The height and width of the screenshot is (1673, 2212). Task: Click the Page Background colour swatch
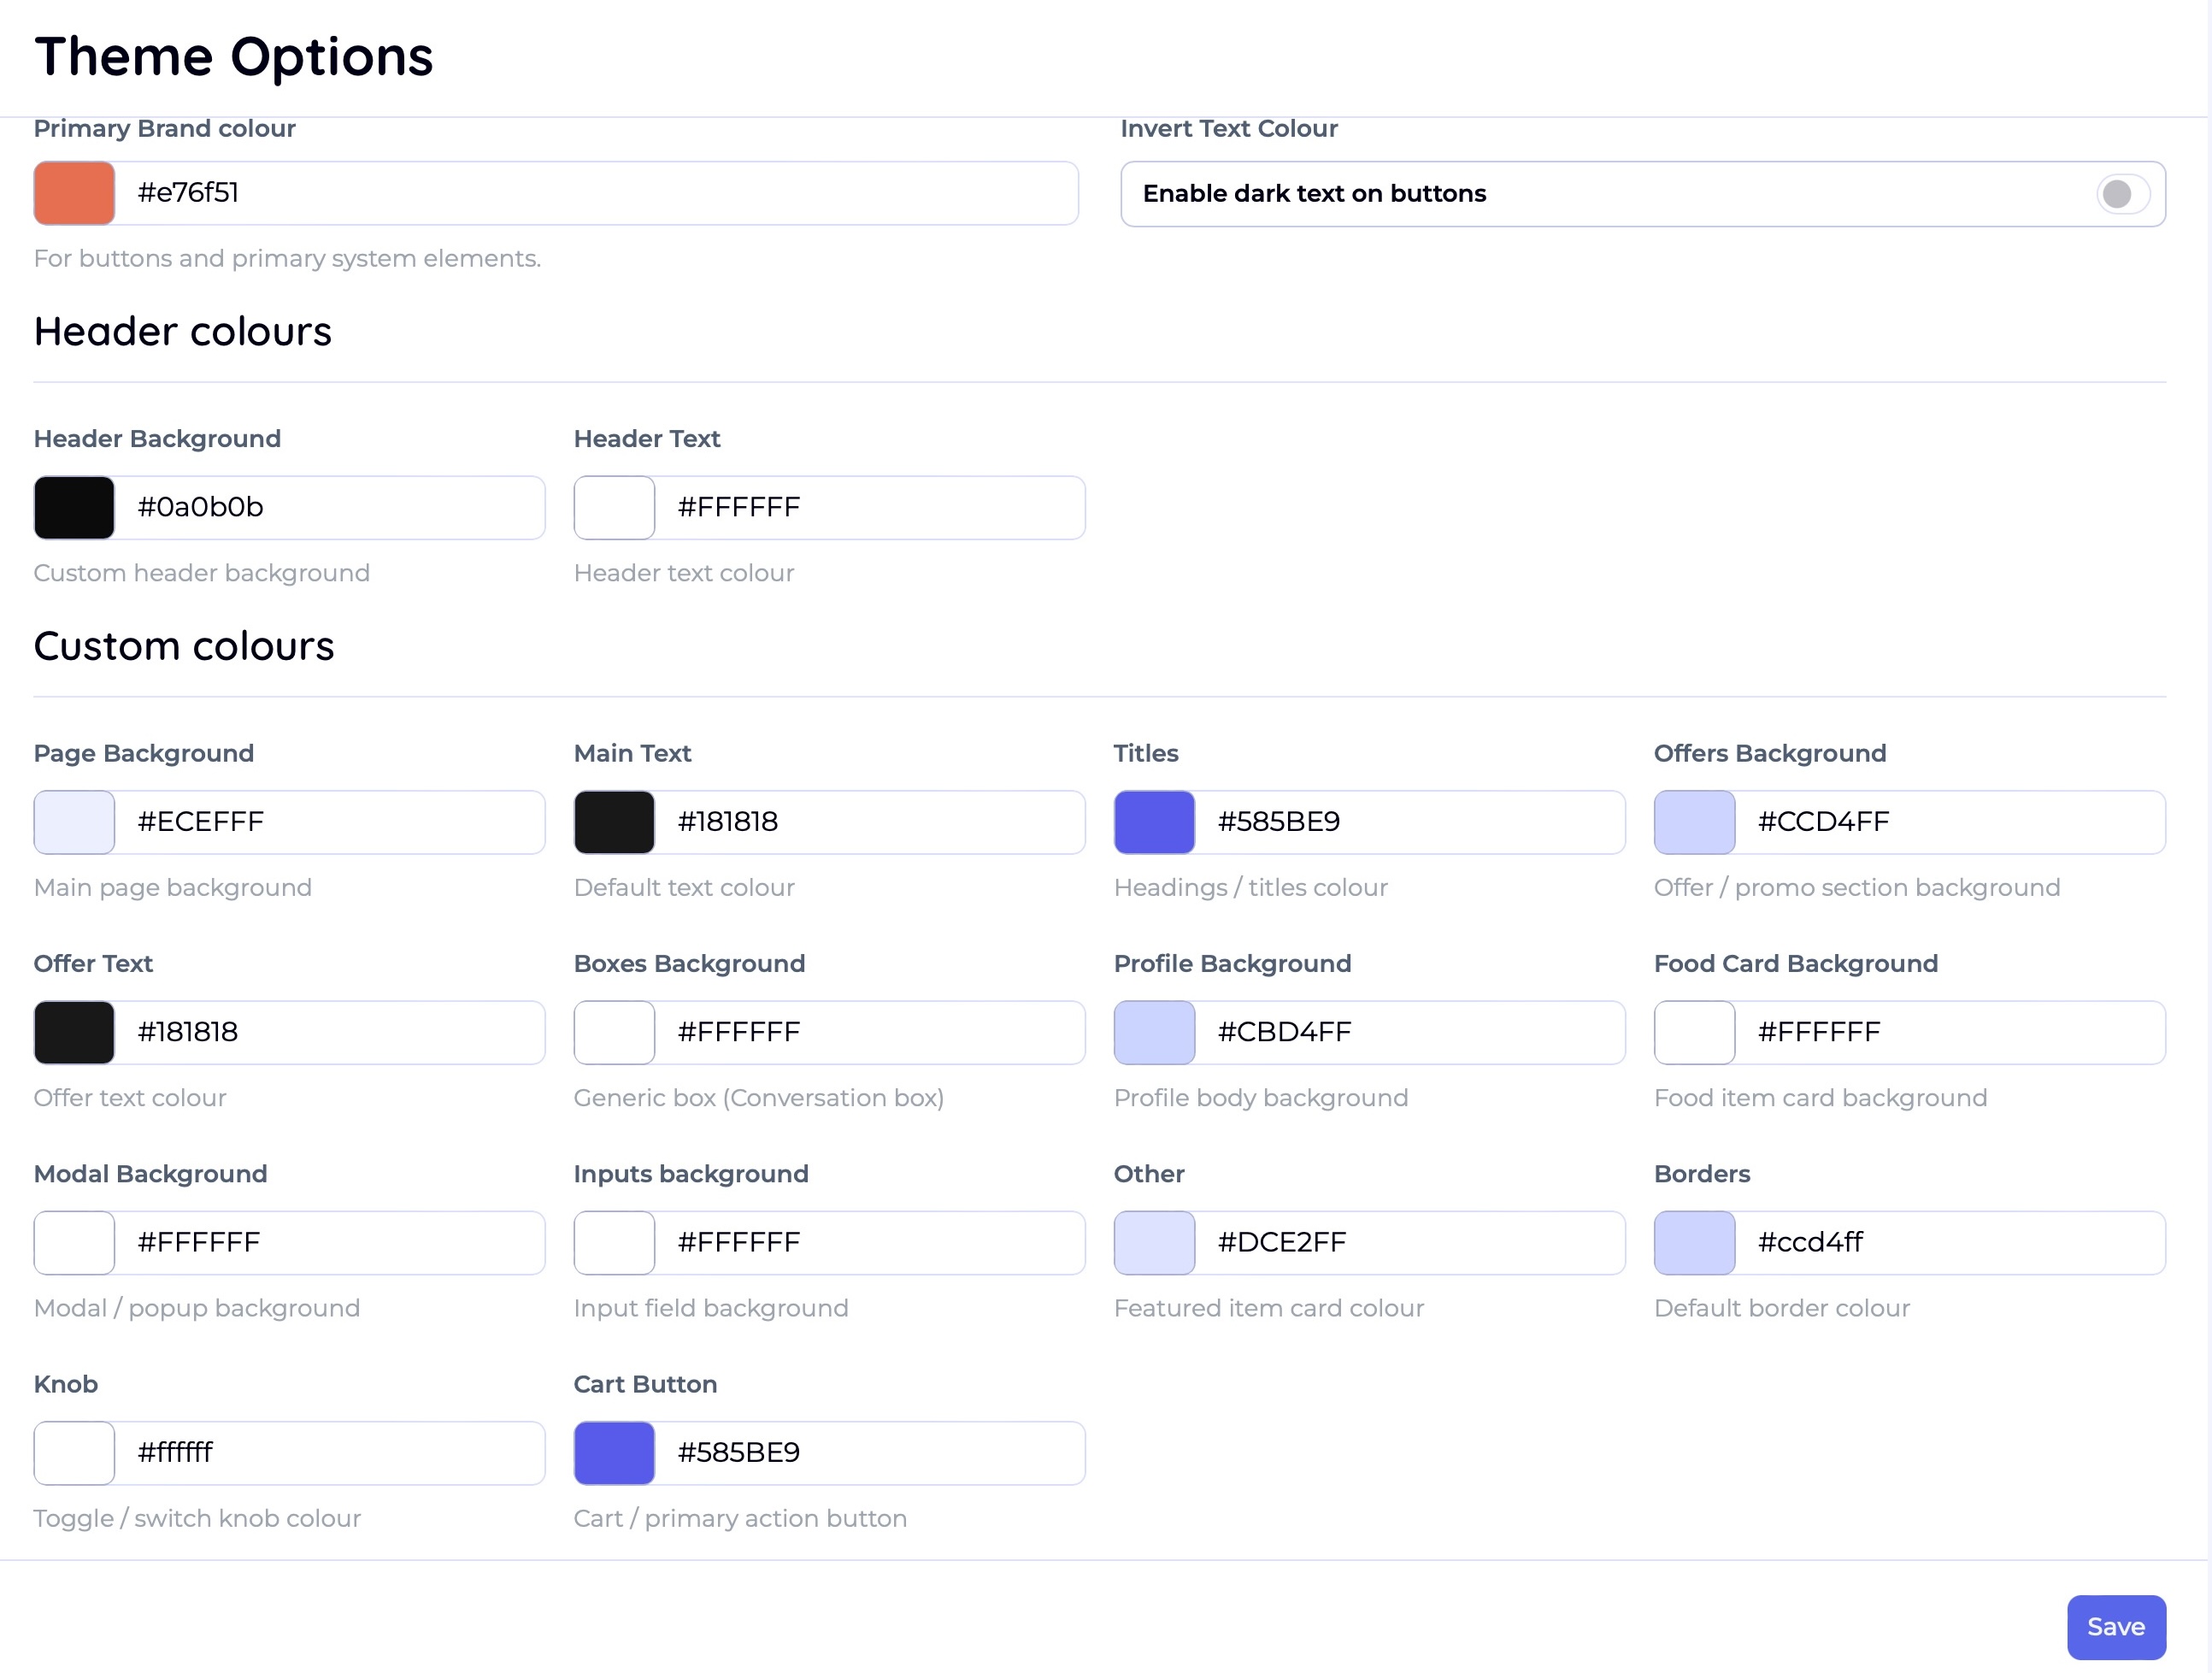(74, 822)
